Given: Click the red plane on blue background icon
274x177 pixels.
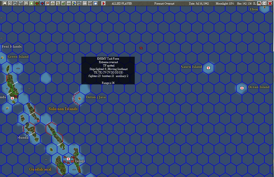Looking at the screenshot, I should tap(42, 3).
